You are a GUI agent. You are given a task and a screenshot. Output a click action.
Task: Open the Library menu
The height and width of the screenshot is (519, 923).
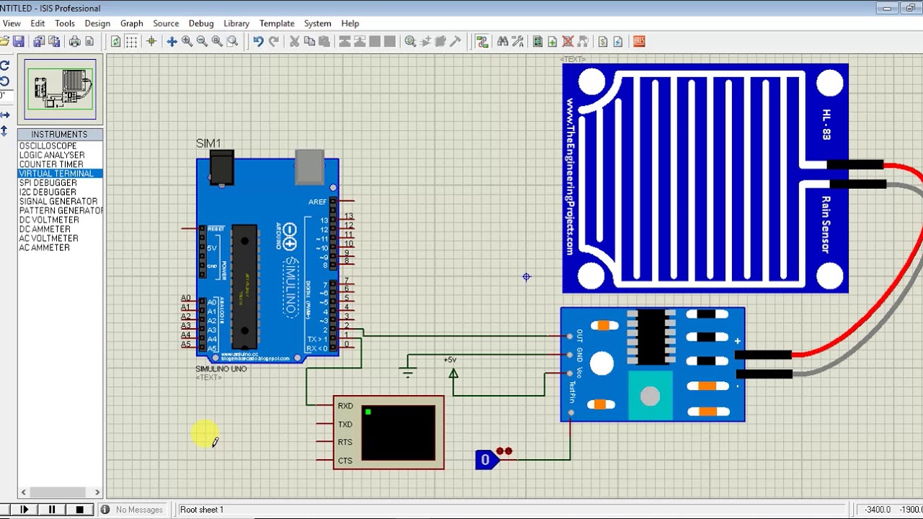(x=237, y=23)
